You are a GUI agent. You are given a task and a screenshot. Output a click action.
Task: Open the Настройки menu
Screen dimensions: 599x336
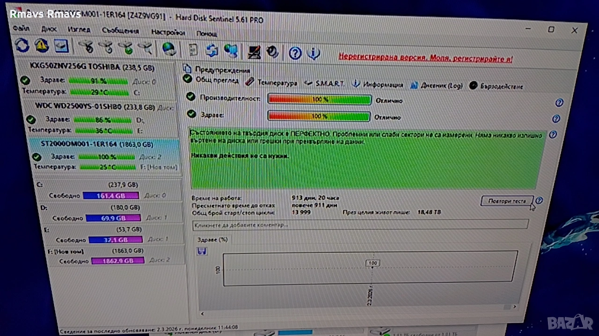coord(168,32)
